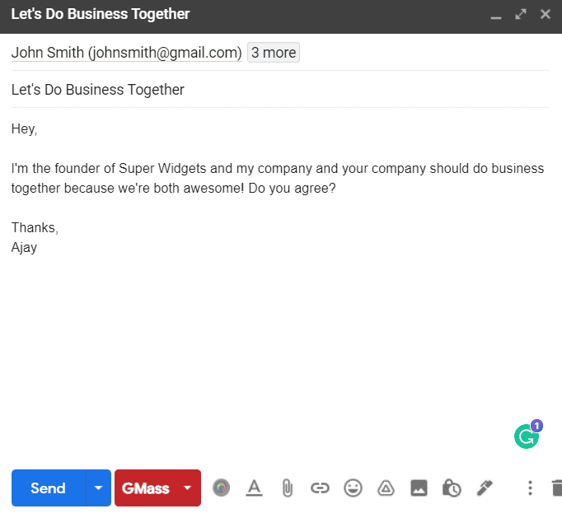Expand the GMass settings dropdown arrow
Screen dimensions: 562x518
[187, 488]
